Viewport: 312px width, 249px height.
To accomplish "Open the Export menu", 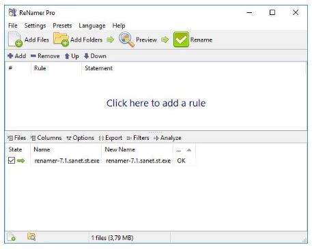I will click(111, 138).
